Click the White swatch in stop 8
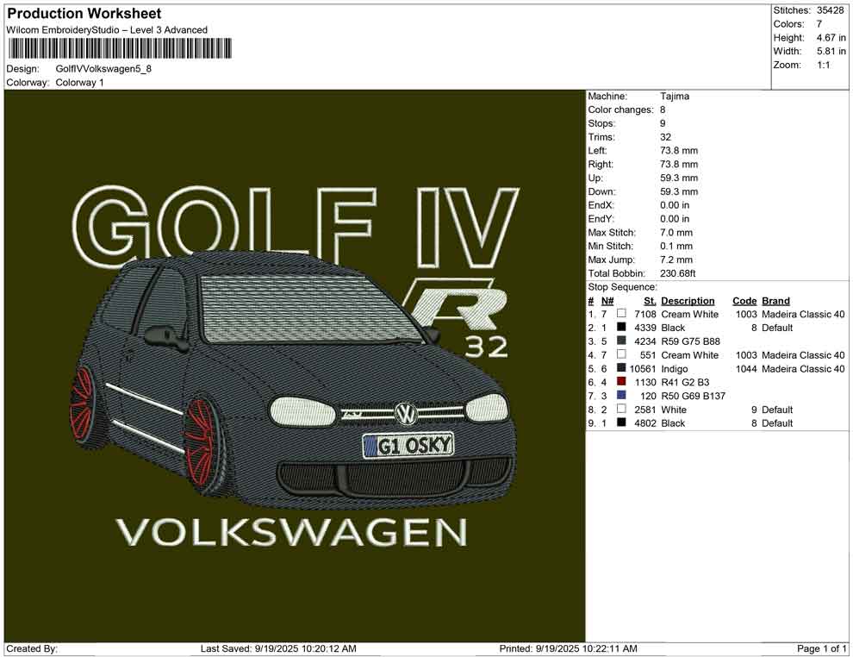The image size is (853, 657). 621,409
